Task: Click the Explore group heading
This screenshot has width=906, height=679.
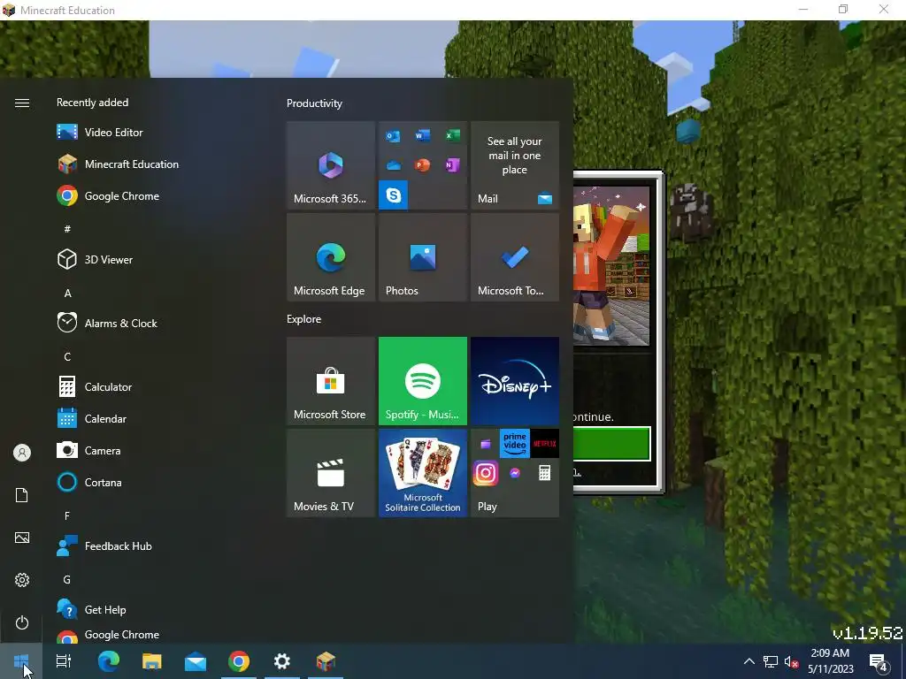Action: coord(304,318)
